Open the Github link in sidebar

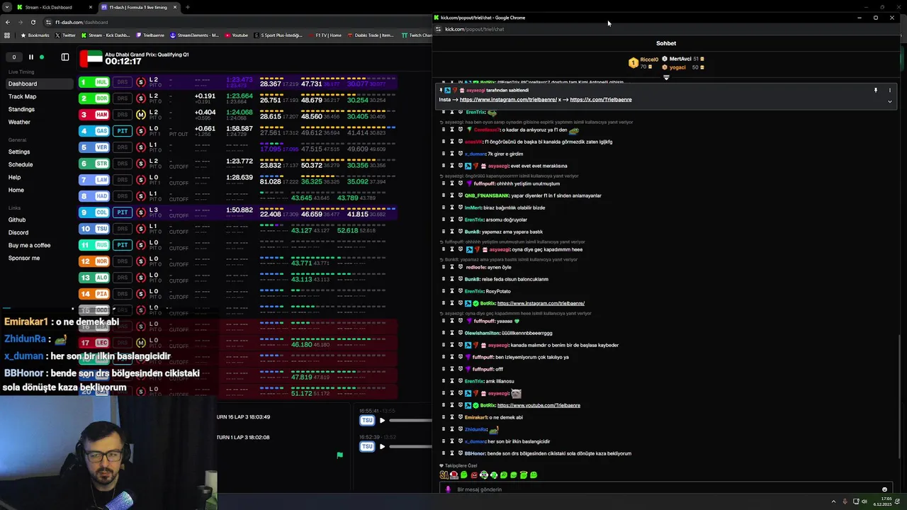(x=17, y=220)
